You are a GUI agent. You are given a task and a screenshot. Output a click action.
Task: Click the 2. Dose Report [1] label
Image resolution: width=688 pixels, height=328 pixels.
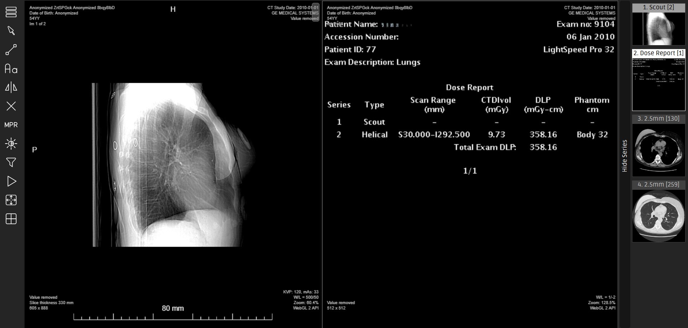click(x=659, y=53)
